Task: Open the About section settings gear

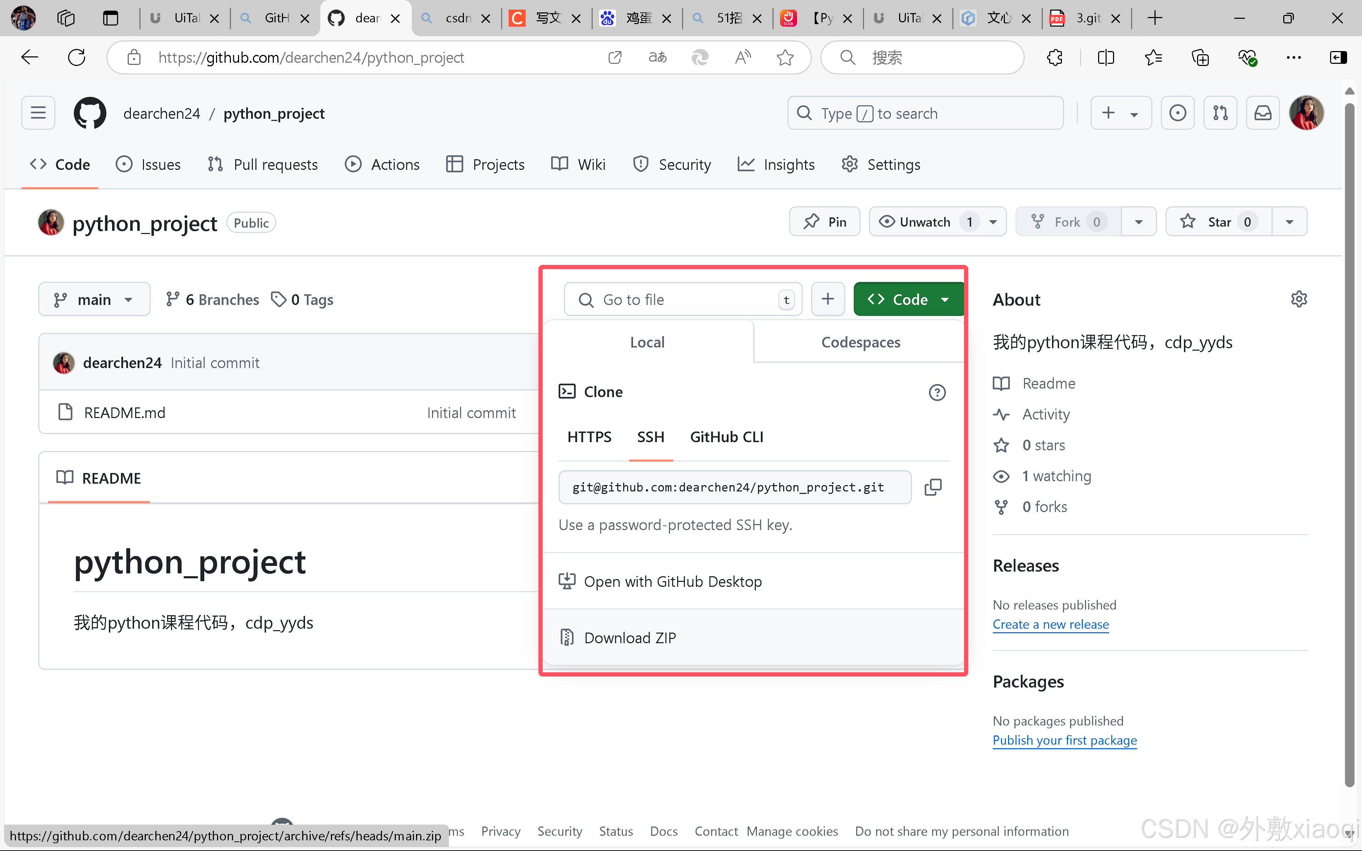Action: point(1300,299)
